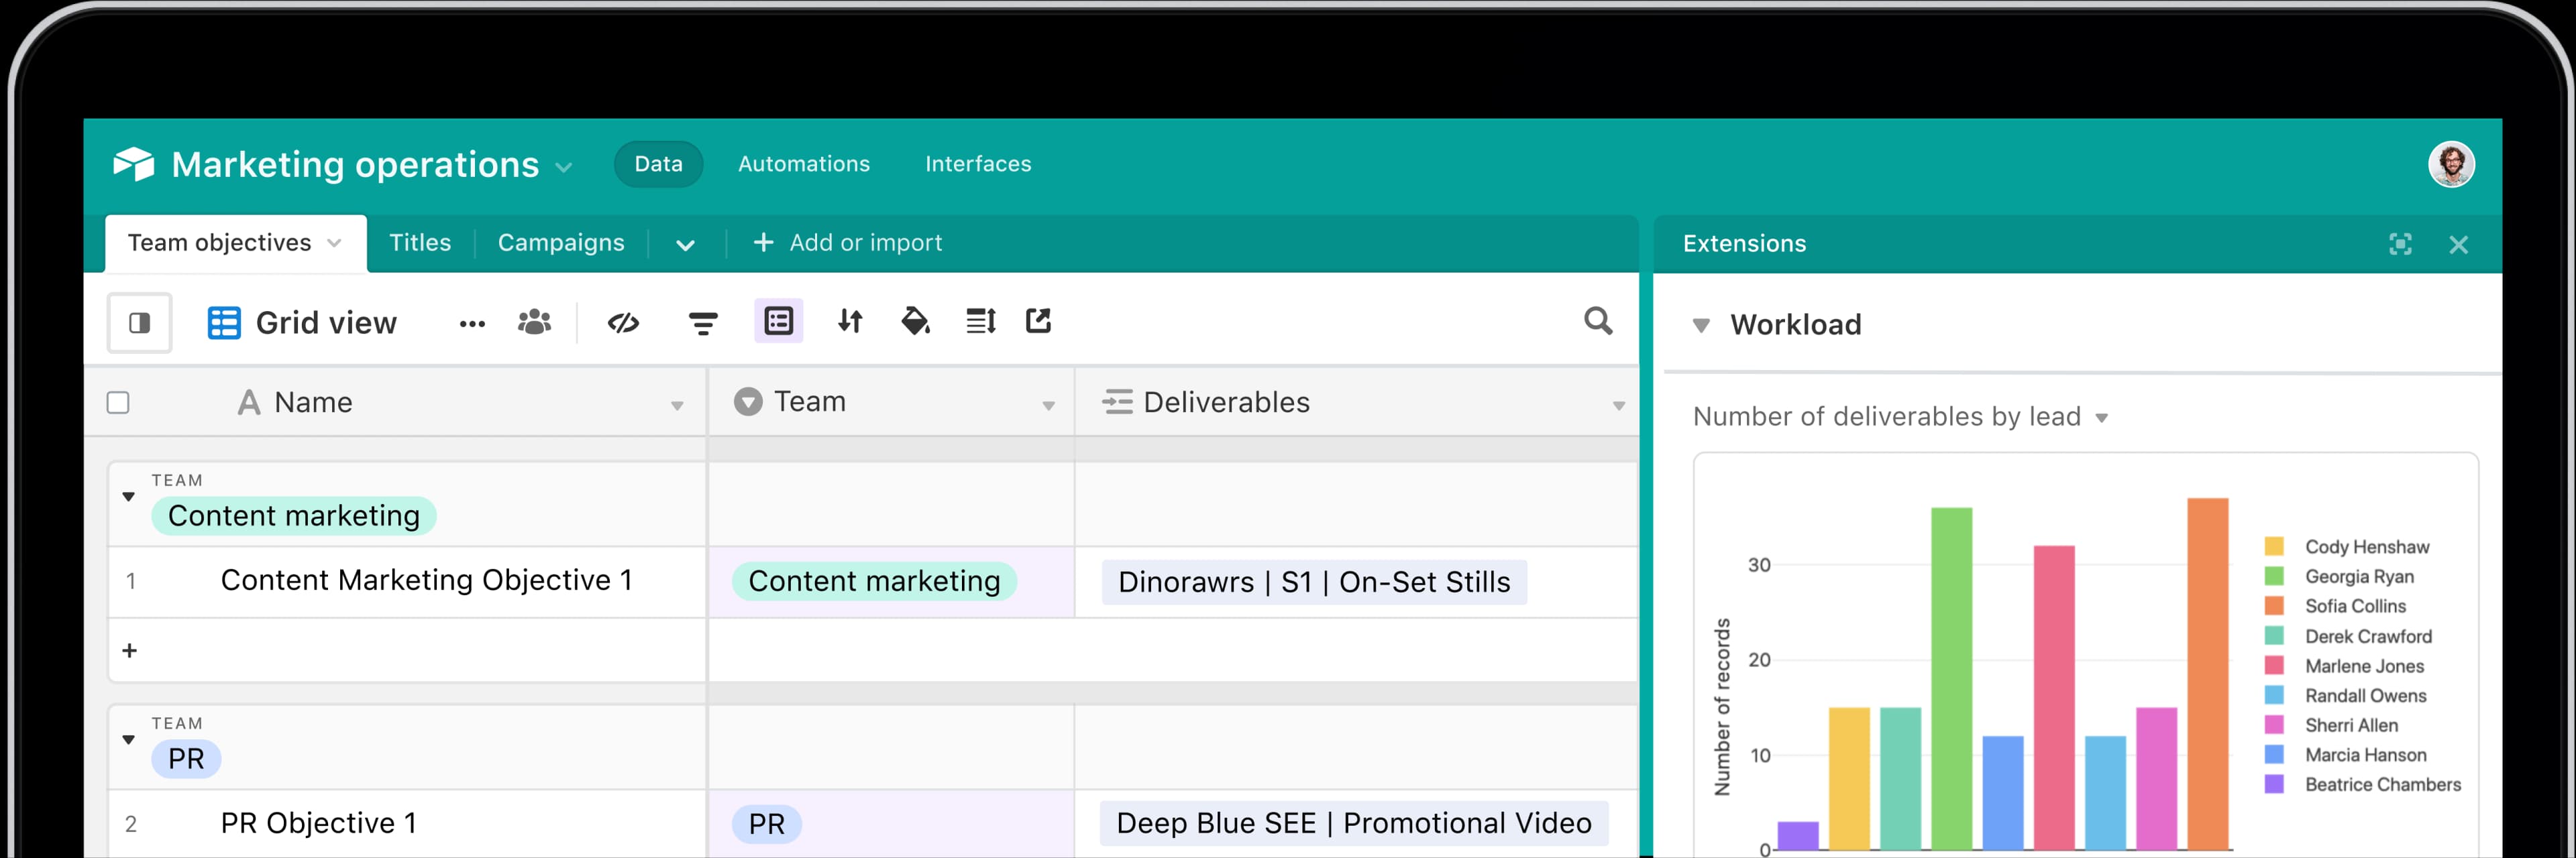Open the Automations tab
The image size is (2576, 858).
tap(804, 164)
